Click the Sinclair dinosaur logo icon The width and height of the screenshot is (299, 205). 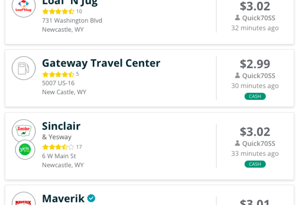pyautogui.click(x=24, y=131)
